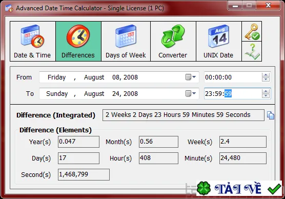Click the Tải Về download banner

click(239, 188)
